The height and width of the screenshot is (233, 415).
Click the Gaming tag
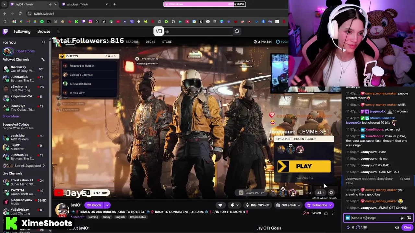[x=93, y=217]
